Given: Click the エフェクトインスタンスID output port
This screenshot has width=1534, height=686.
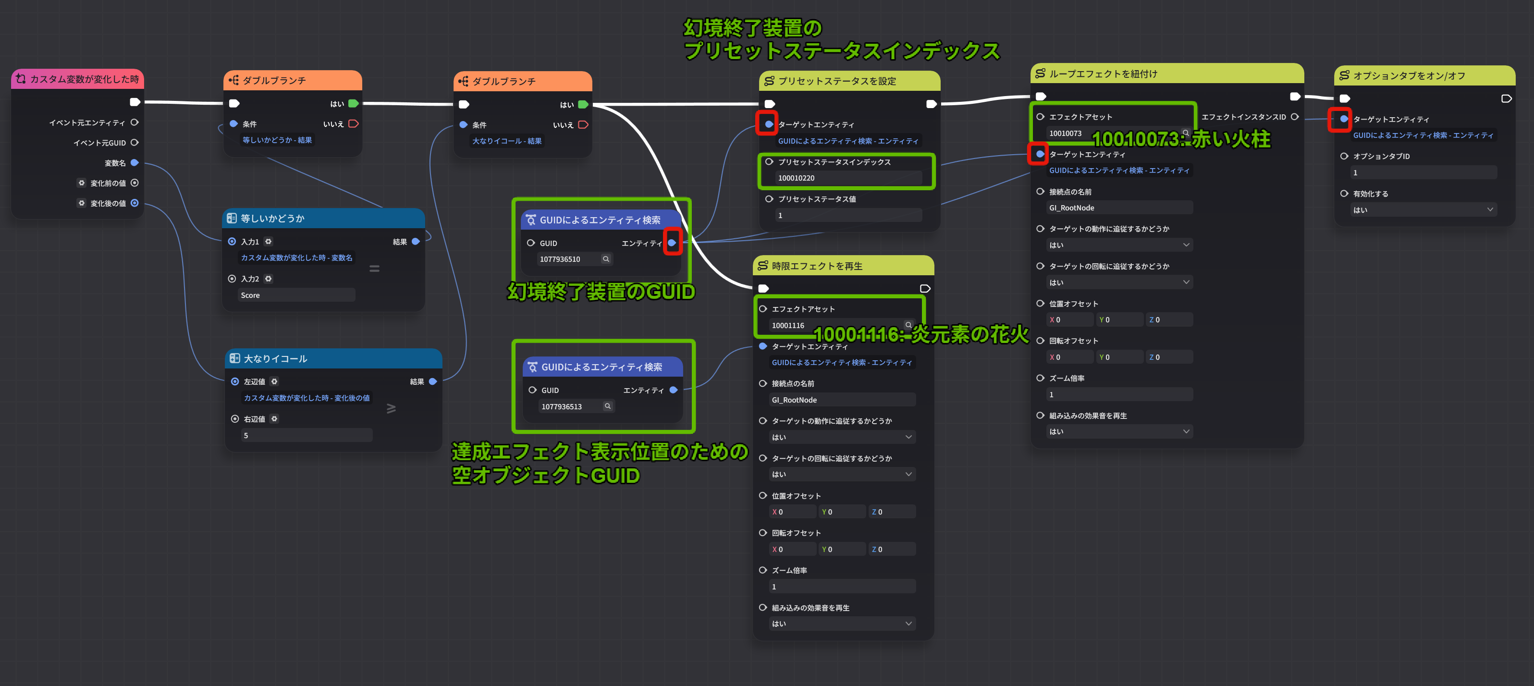Looking at the screenshot, I should pos(1295,117).
